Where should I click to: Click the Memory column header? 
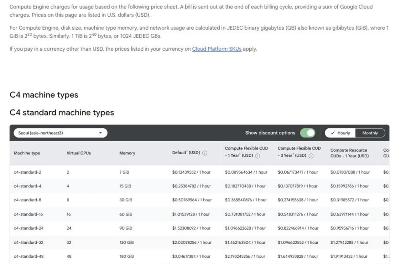pyautogui.click(x=127, y=153)
